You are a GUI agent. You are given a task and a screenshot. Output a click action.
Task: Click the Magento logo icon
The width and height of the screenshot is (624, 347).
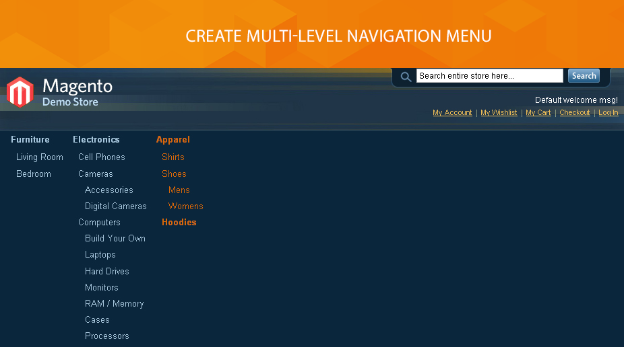coord(20,92)
